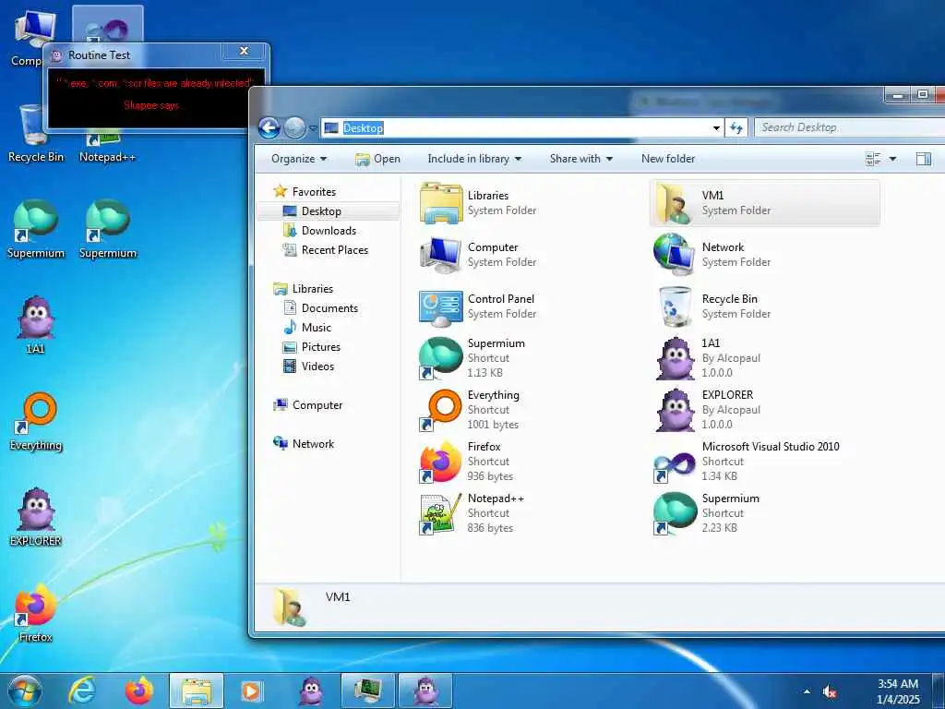Screen dimensions: 945x709
Task: Click the Change your view icon
Action: 873,159
